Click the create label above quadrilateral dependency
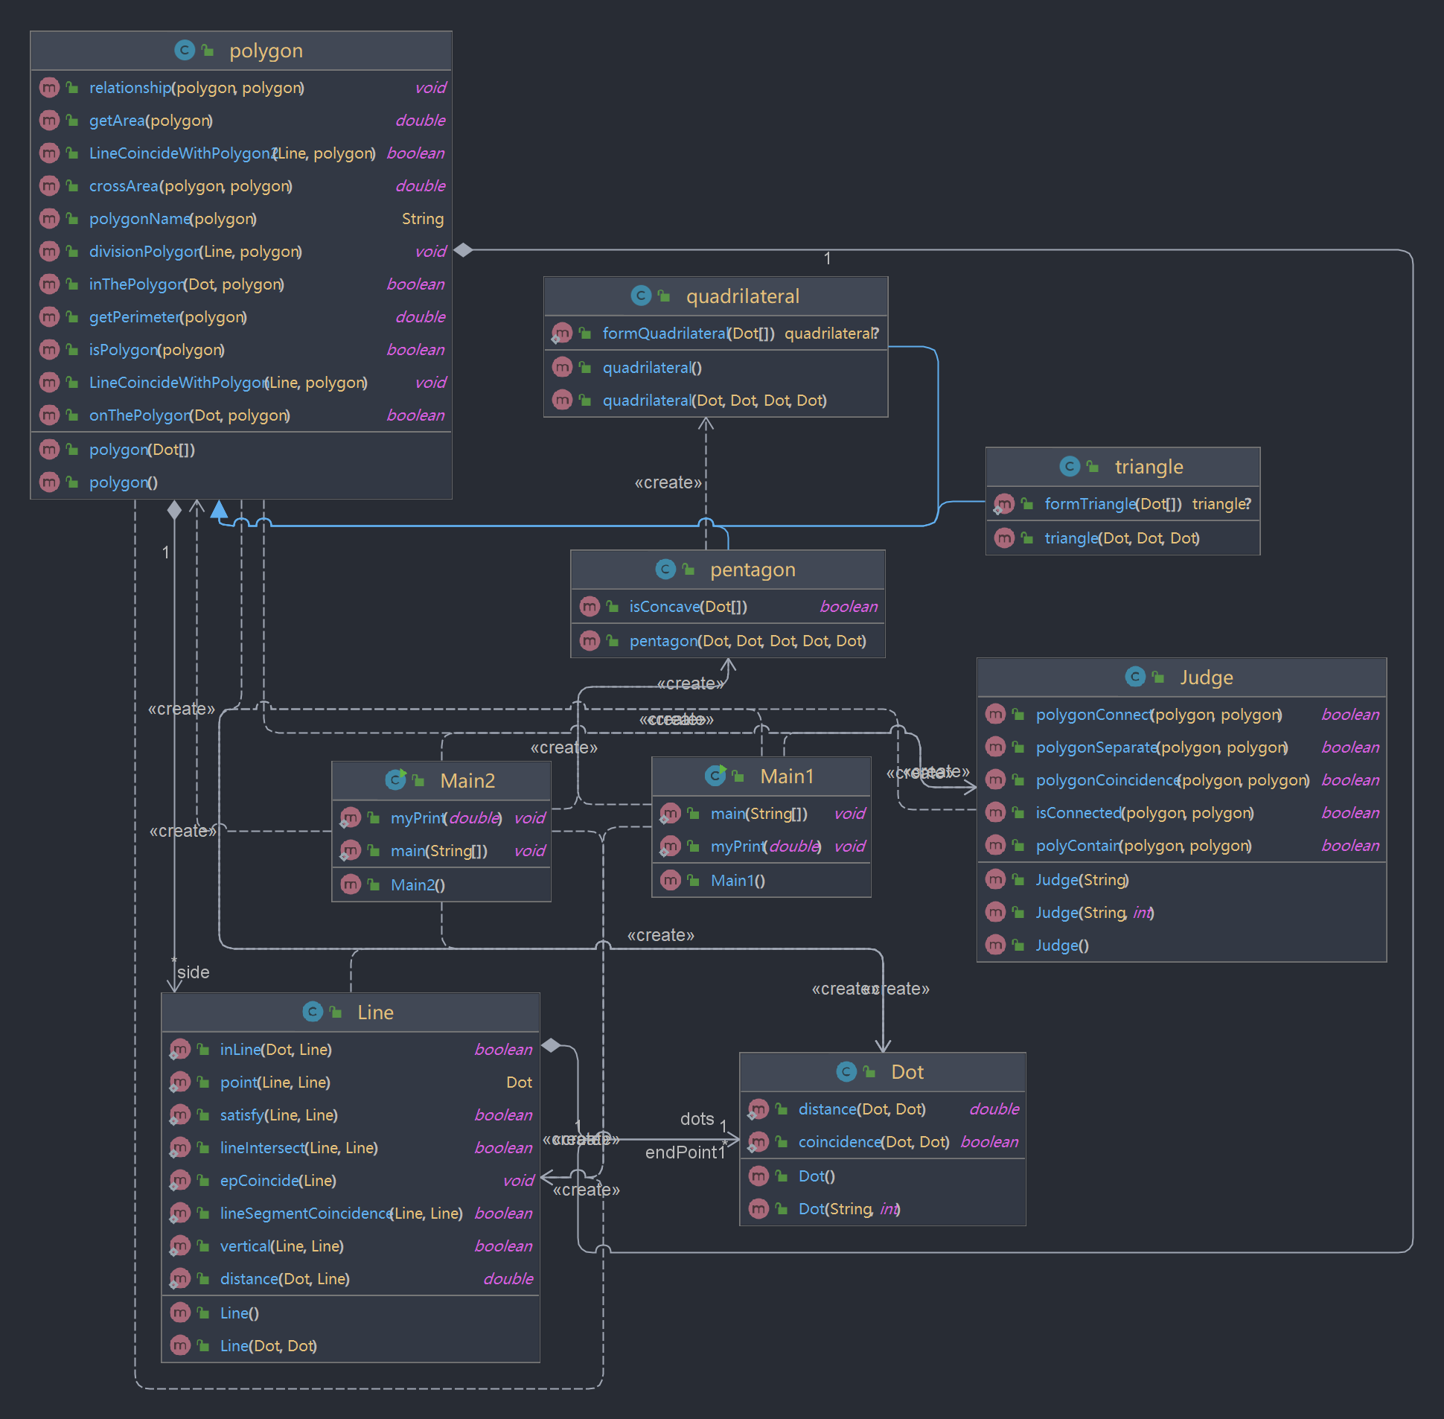Image resolution: width=1444 pixels, height=1419 pixels. pyautogui.click(x=667, y=482)
